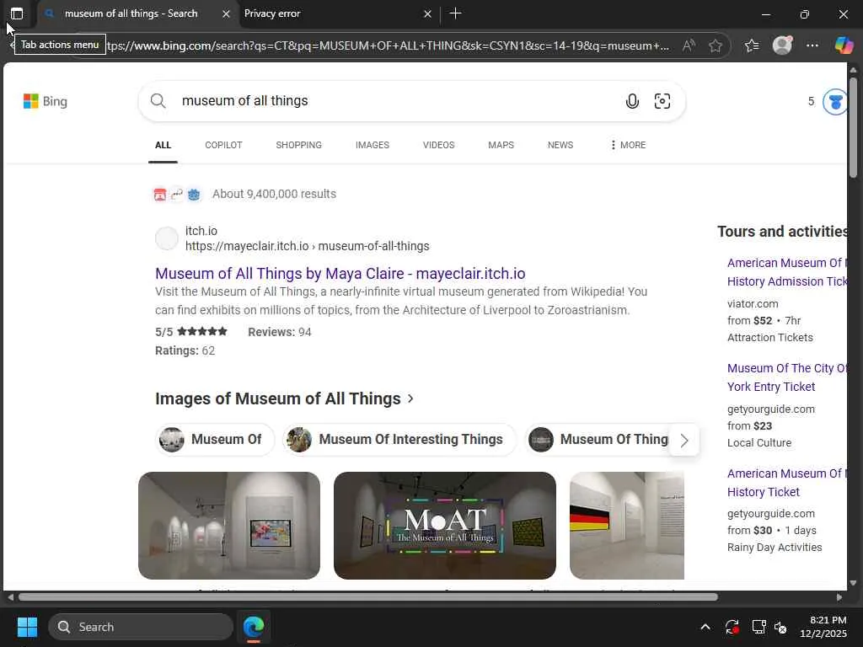Viewport: 863px width, 647px height.
Task: Click the mayeclair.itch.io URL text
Action: coord(307,246)
